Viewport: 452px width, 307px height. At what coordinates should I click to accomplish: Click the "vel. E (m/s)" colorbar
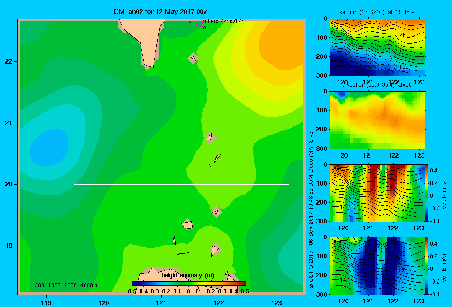[x=427, y=266]
